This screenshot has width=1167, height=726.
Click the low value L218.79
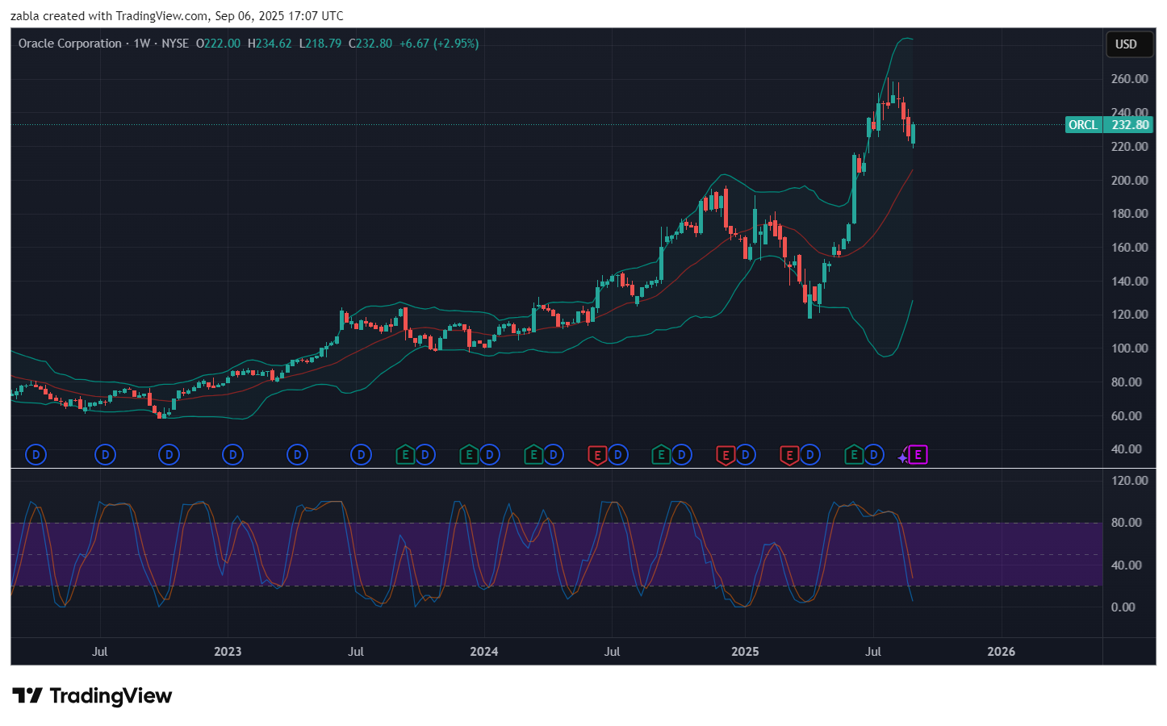tap(320, 44)
